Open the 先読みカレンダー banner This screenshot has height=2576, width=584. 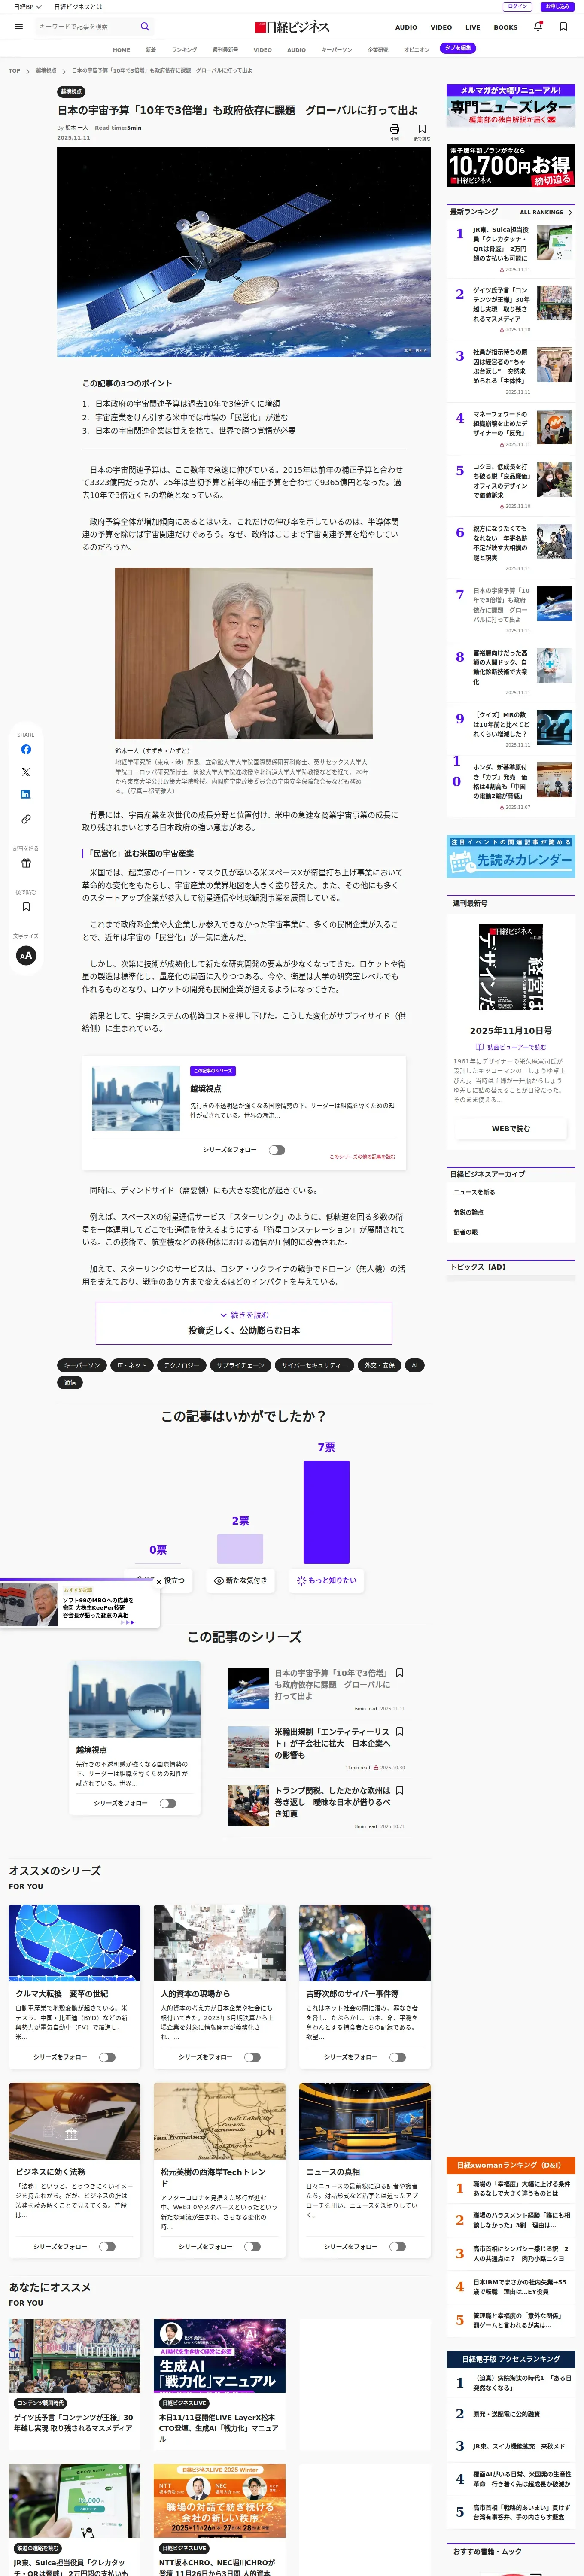pyautogui.click(x=511, y=857)
